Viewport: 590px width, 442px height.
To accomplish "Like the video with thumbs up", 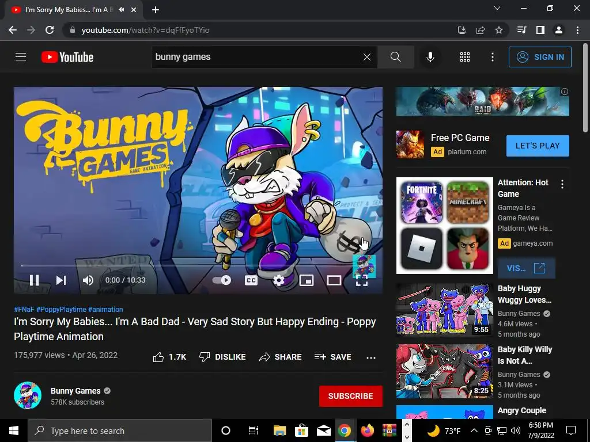I will pyautogui.click(x=169, y=357).
